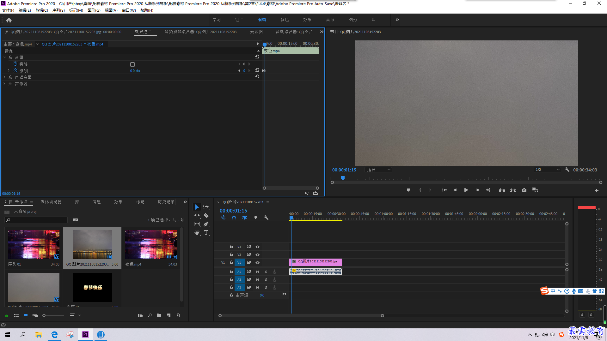Click Automate to Sequence icon

click(140, 315)
